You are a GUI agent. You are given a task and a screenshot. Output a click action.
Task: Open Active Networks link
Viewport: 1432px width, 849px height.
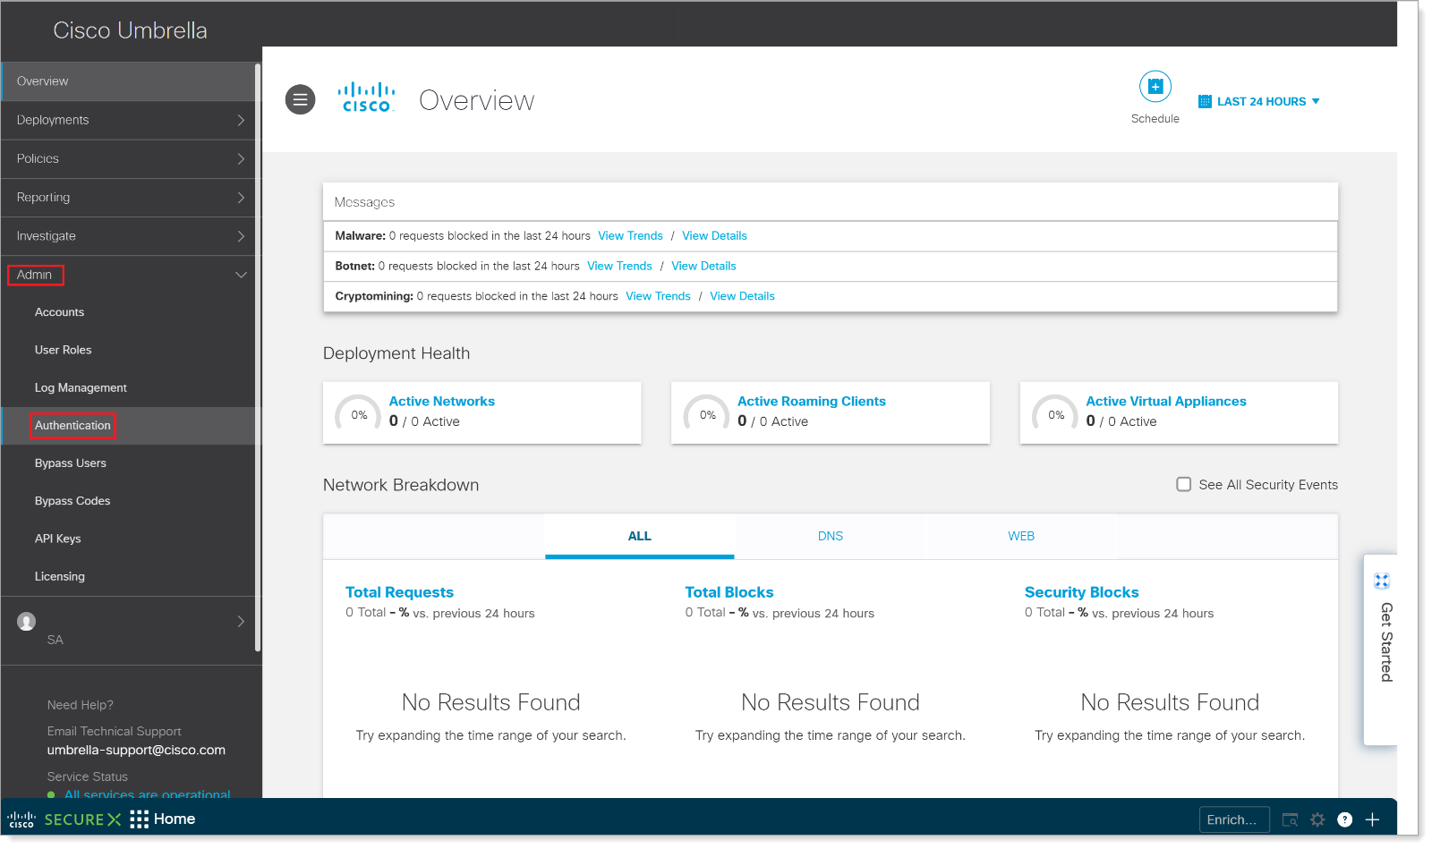click(x=441, y=402)
